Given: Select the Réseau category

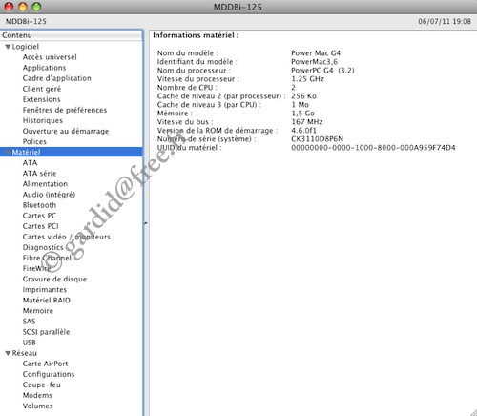Looking at the screenshot, I should pos(25,353).
